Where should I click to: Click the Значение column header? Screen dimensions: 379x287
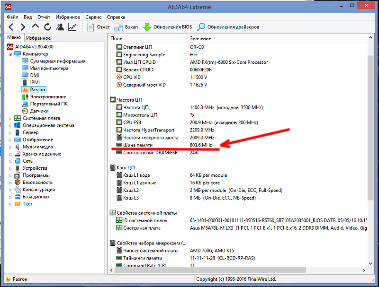[277, 39]
